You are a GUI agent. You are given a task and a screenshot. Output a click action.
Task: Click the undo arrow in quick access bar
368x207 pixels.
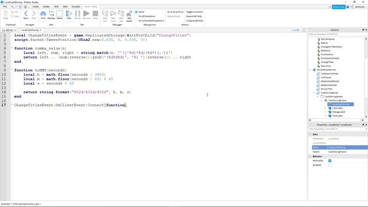(x=13, y=7)
